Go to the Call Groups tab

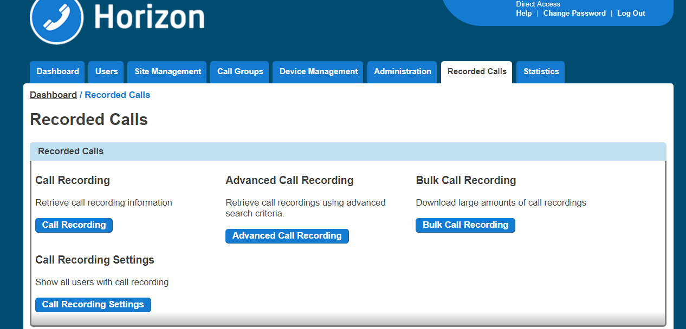pos(240,72)
